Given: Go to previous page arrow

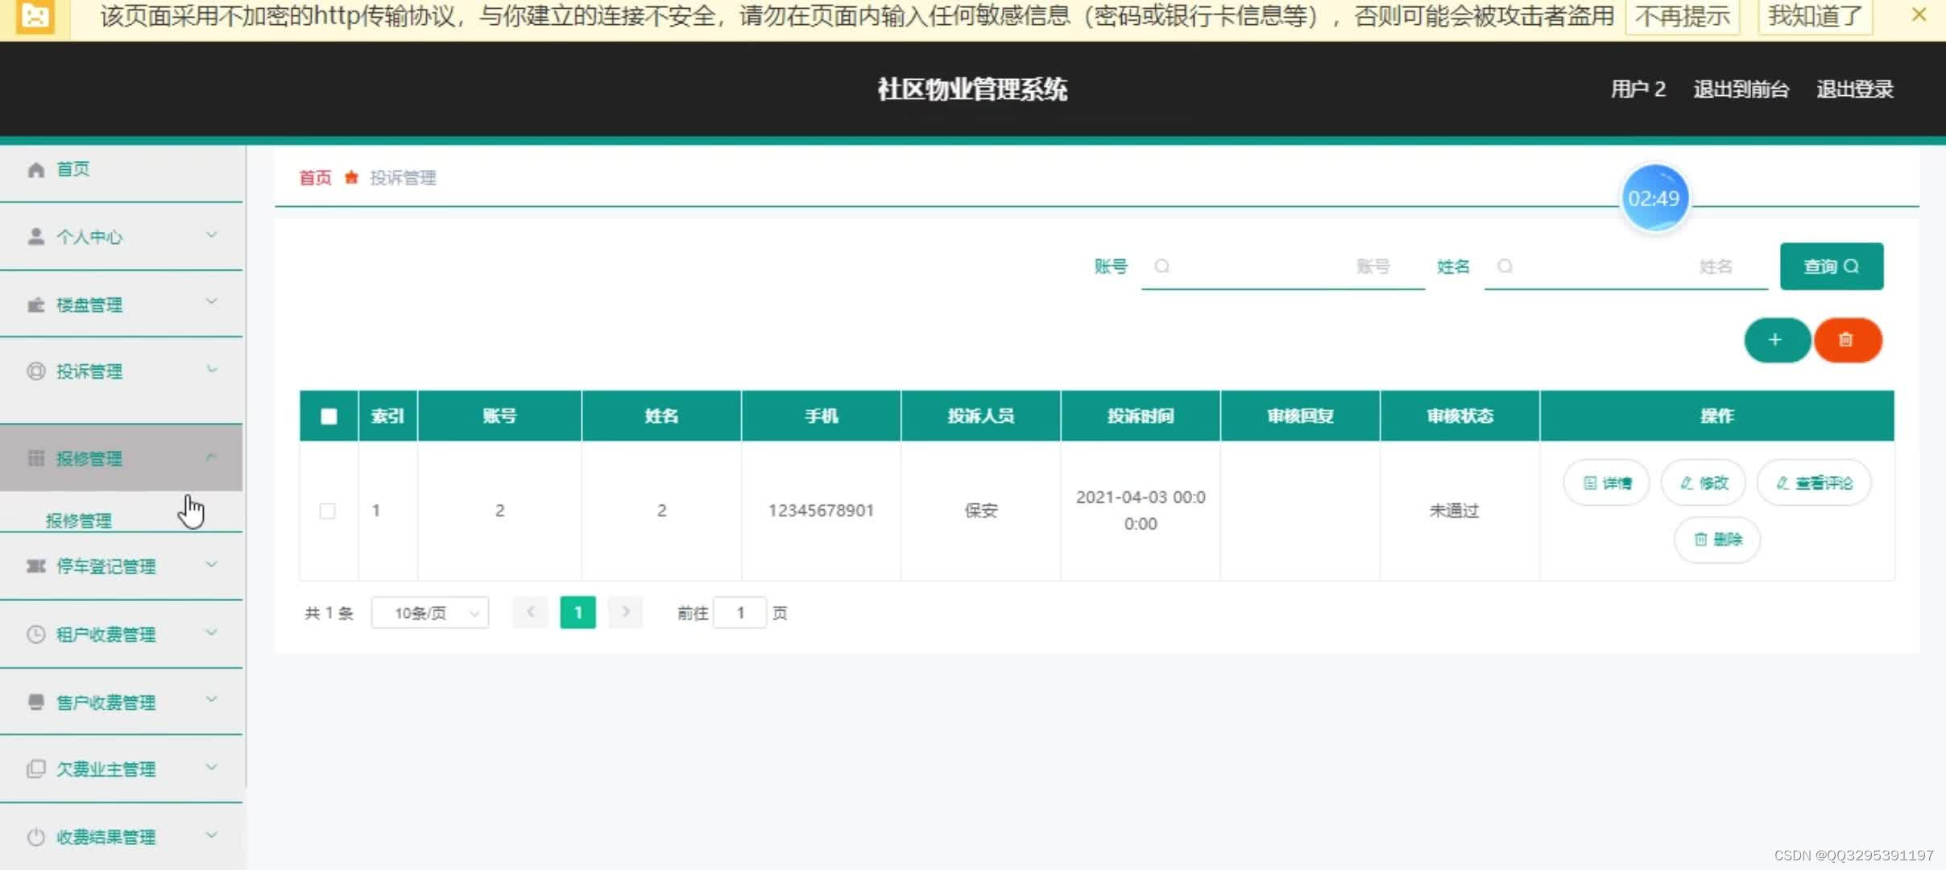Looking at the screenshot, I should click(x=530, y=612).
